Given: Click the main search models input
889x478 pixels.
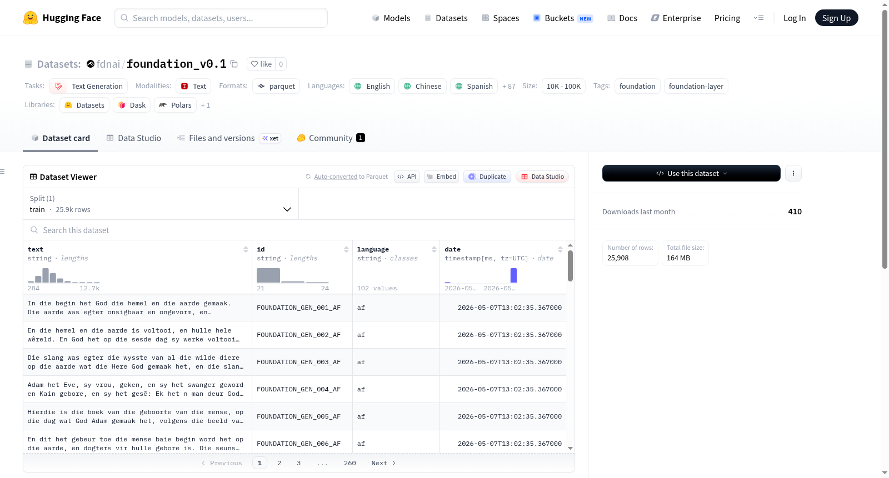Looking at the screenshot, I should 221,18.
